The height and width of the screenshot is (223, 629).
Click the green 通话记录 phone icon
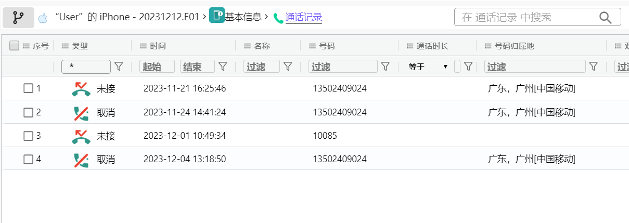click(278, 19)
